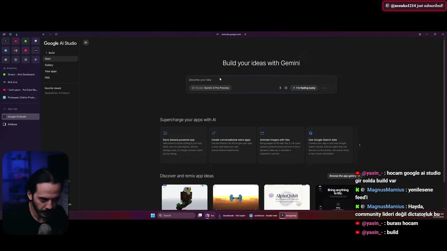This screenshot has width=447, height=251.
Task: Open Antigravity from the taskbar
Action: pyautogui.click(x=289, y=215)
